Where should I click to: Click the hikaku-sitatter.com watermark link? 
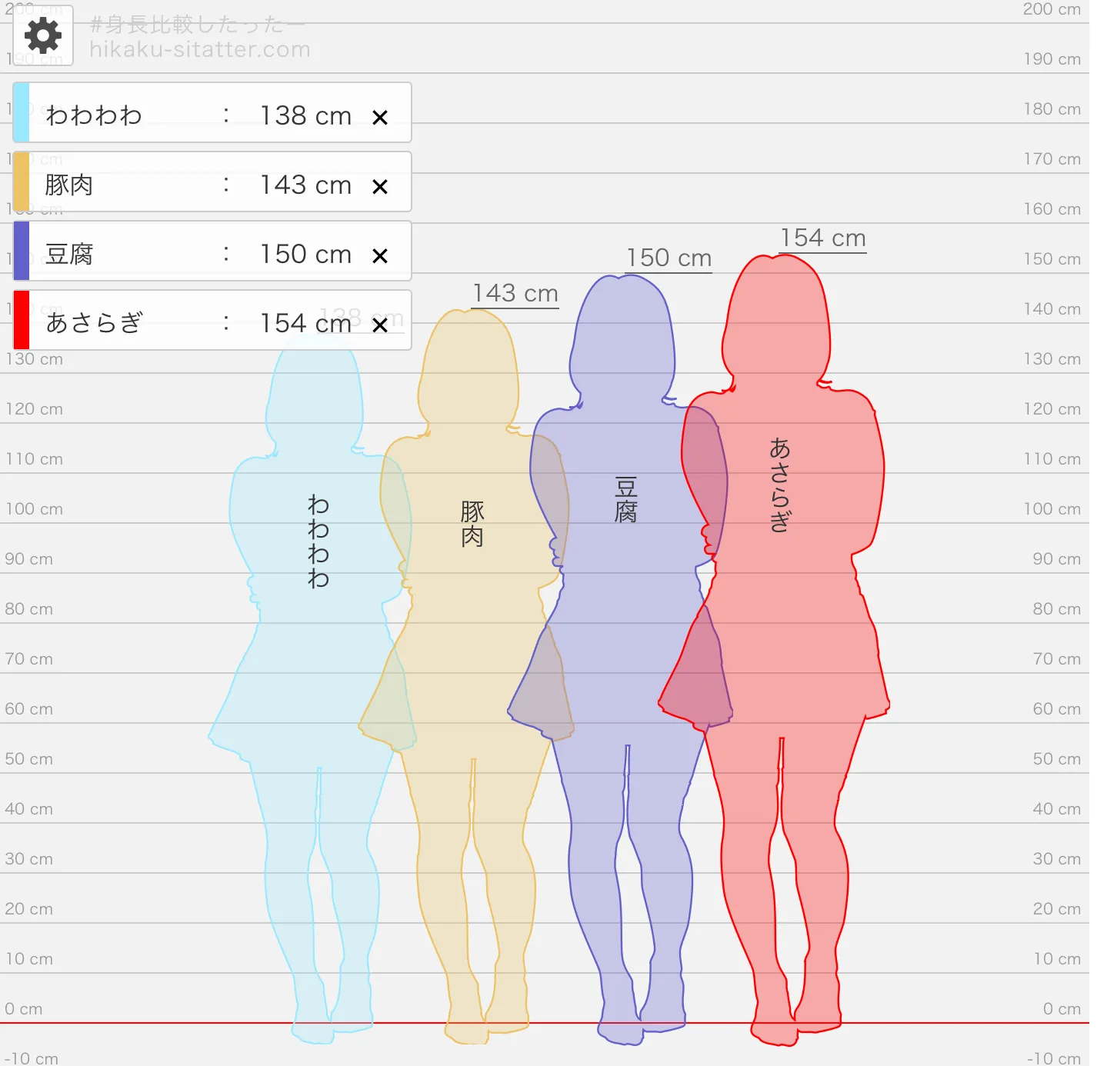pyautogui.click(x=200, y=50)
